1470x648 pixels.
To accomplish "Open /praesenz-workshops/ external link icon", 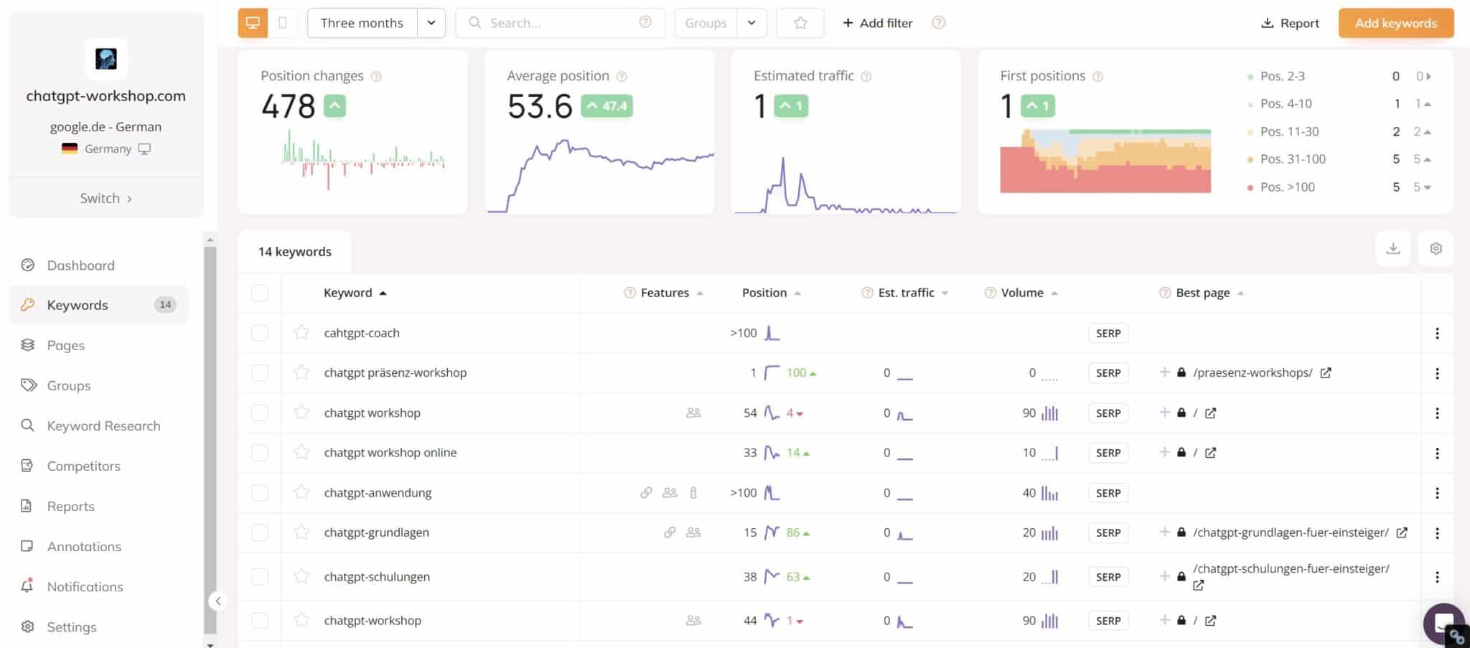I will pos(1326,372).
